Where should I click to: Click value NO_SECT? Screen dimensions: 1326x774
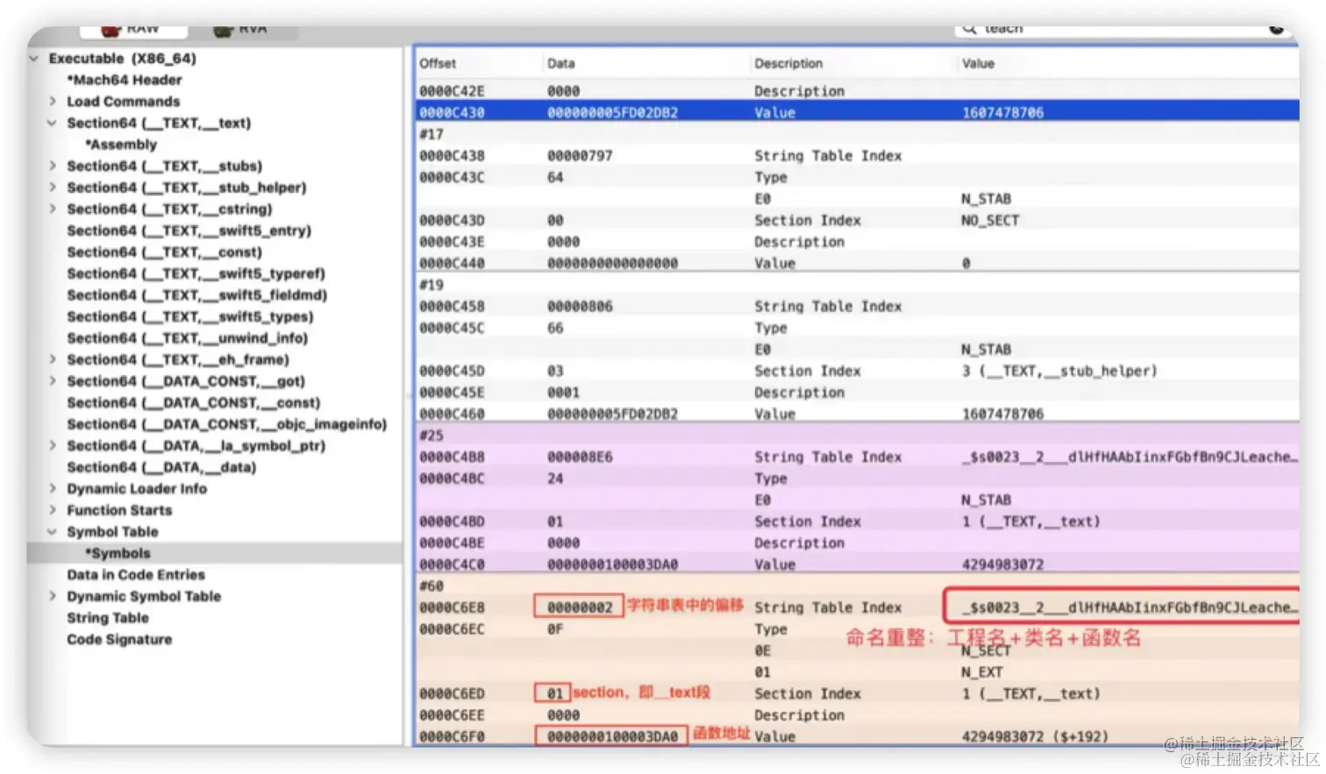pyautogui.click(x=990, y=220)
